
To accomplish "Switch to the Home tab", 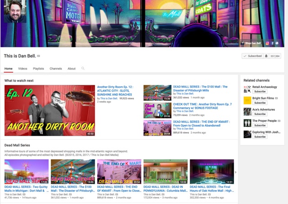I will (x=9, y=69).
